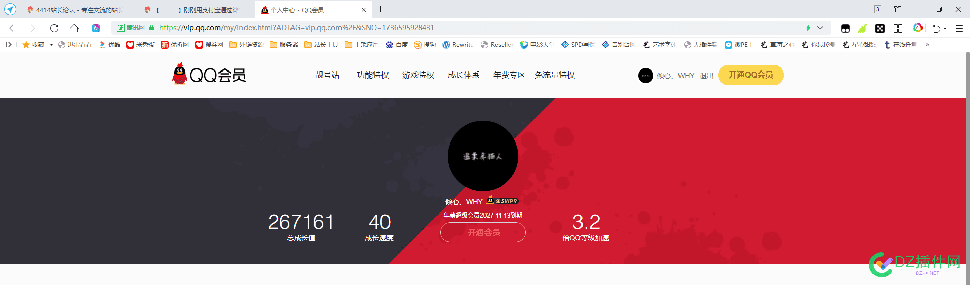Click the yellow 开通QQ会员 button
Image resolution: width=970 pixels, height=285 pixels.
751,75
